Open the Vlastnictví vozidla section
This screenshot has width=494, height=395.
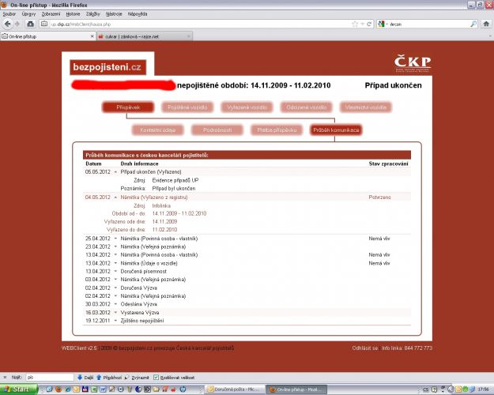click(x=365, y=107)
